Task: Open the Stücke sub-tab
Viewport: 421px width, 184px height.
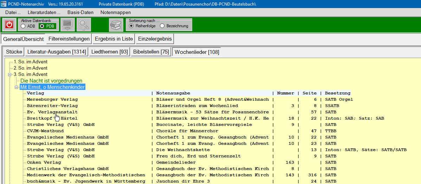Action: (x=14, y=52)
